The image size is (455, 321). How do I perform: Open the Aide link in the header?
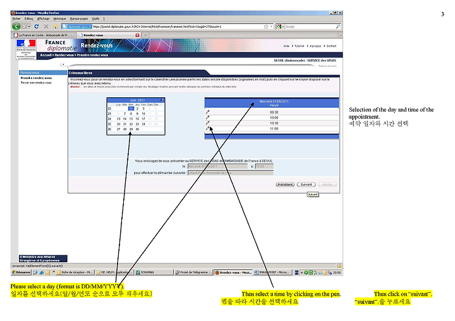(x=286, y=46)
